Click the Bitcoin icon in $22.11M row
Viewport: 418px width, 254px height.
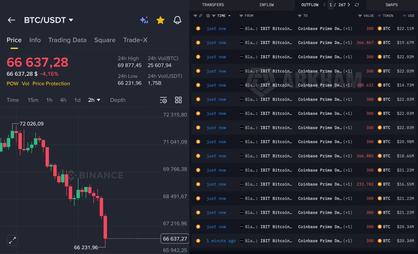pyautogui.click(x=198, y=29)
